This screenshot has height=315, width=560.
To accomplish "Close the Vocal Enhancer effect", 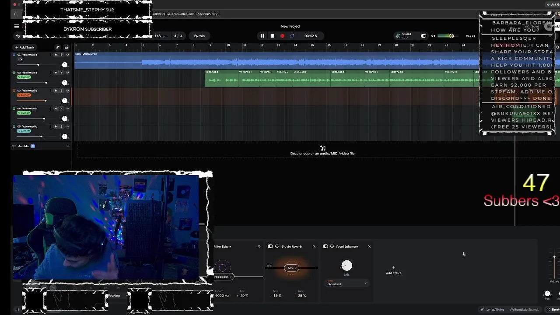I will (x=369, y=246).
